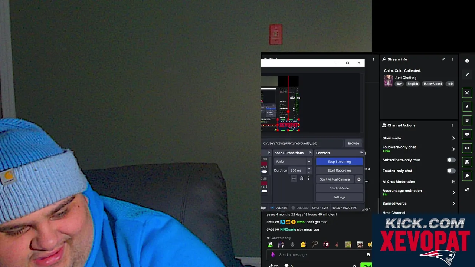The width and height of the screenshot is (475, 267).
Task: Toggle the wrench stream info sidebar icon
Action: click(467, 176)
